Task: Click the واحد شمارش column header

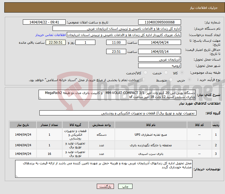Action: tap(101, 125)
